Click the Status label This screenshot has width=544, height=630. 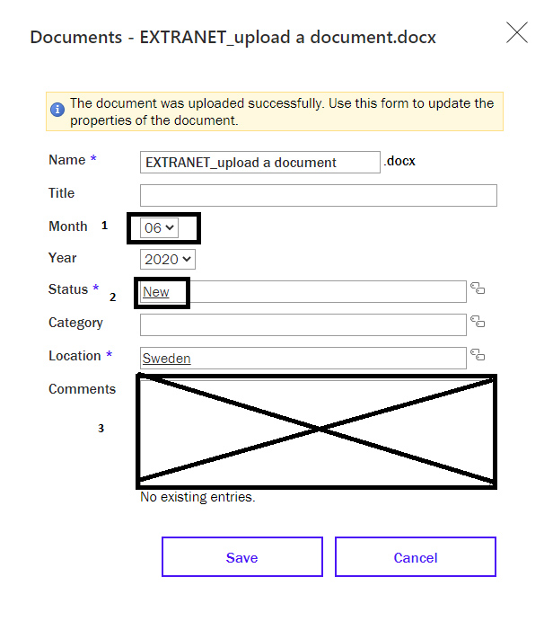coord(68,289)
